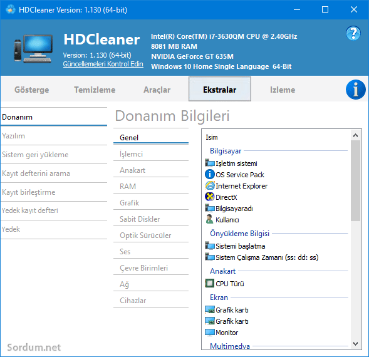Click the DirectX icon

click(x=210, y=197)
